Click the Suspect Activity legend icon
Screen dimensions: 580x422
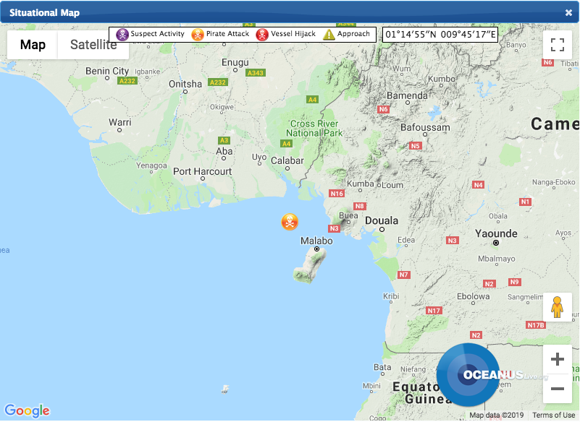point(122,35)
